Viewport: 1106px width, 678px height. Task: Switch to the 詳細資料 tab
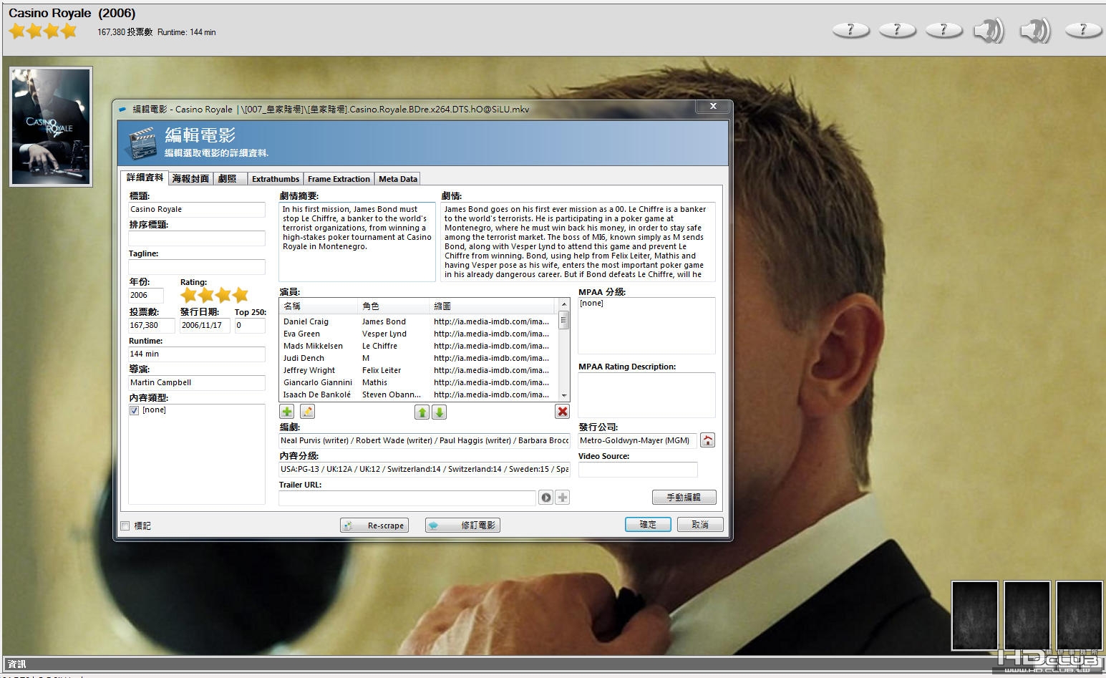coord(145,178)
